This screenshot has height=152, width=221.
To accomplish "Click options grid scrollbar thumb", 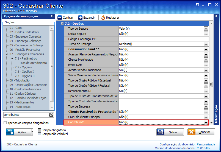I will click(211, 85).
